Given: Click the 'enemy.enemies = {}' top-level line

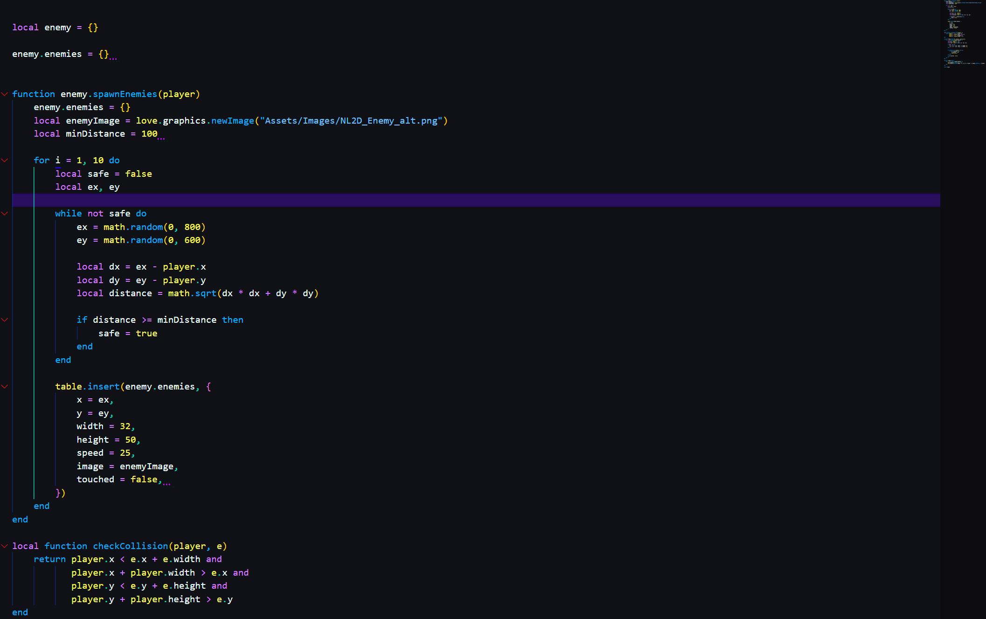Looking at the screenshot, I should (x=61, y=54).
